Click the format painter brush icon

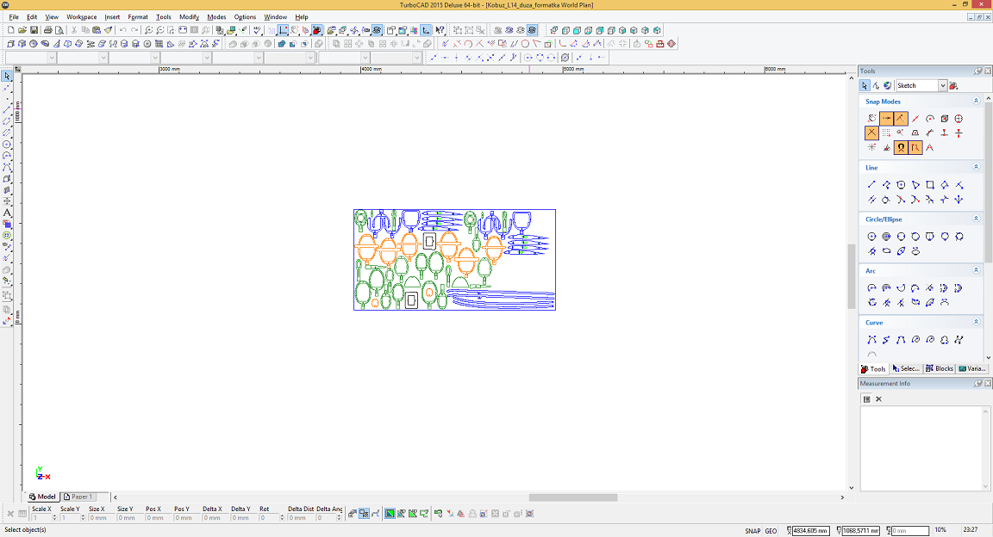pyautogui.click(x=109, y=30)
